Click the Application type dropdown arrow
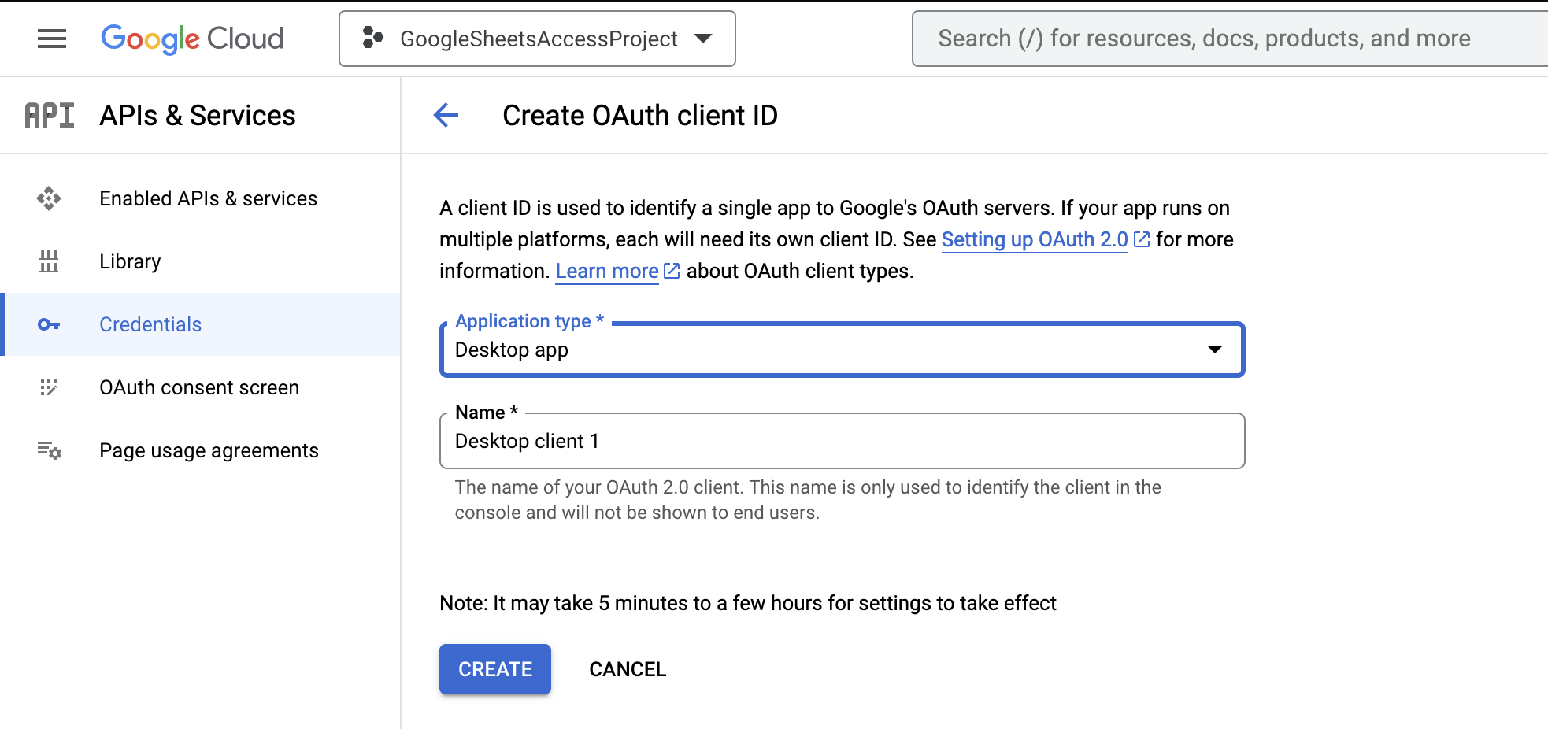The height and width of the screenshot is (729, 1548). (1215, 349)
